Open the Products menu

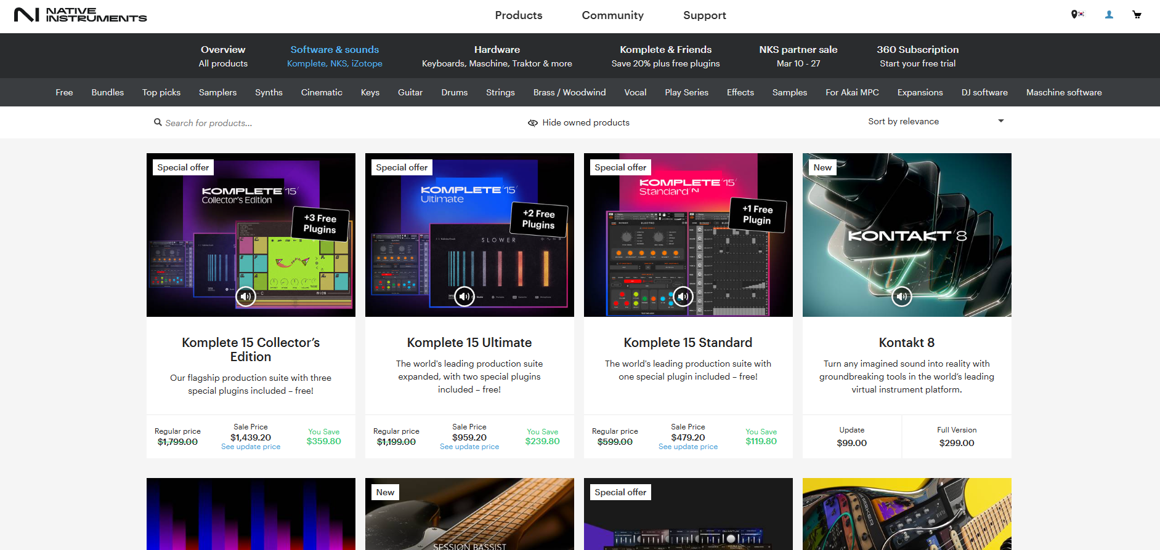pyautogui.click(x=519, y=15)
